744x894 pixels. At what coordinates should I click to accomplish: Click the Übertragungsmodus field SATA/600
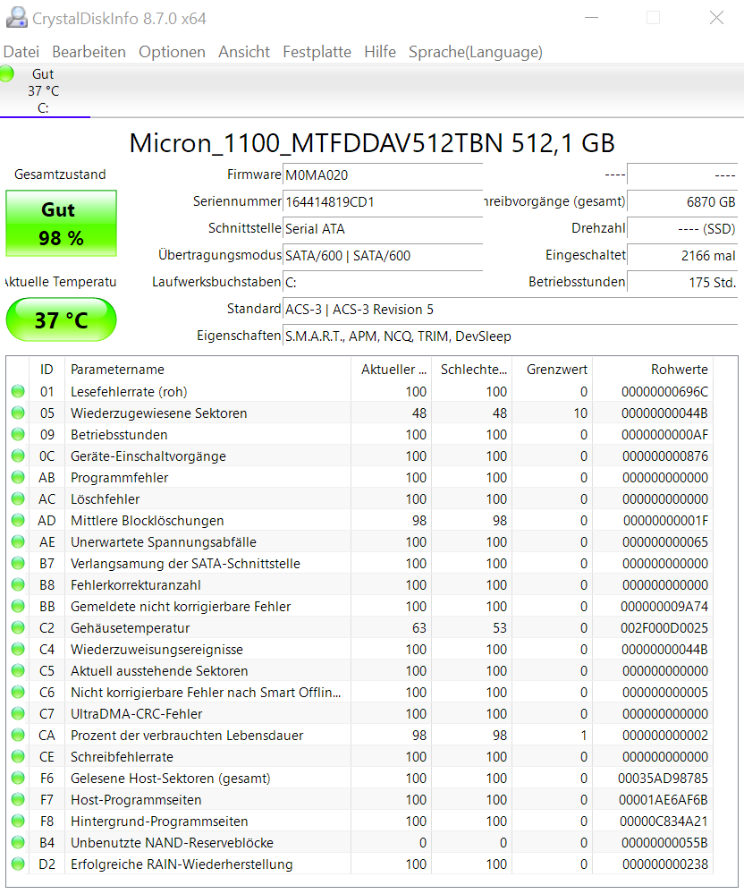pos(383,255)
